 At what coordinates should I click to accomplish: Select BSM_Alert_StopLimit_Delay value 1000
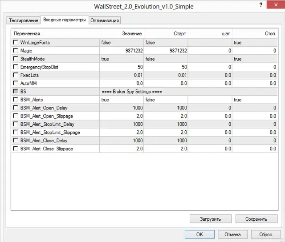(x=122, y=124)
